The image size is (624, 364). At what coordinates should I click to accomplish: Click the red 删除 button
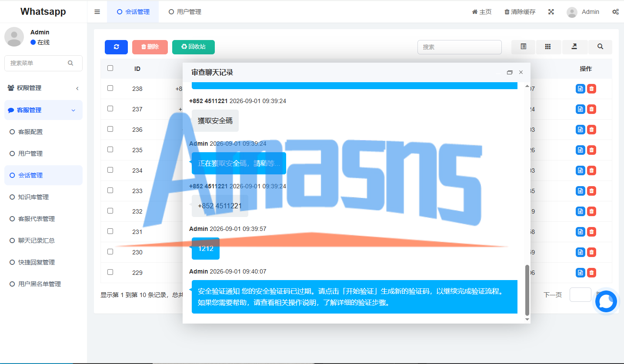[150, 47]
